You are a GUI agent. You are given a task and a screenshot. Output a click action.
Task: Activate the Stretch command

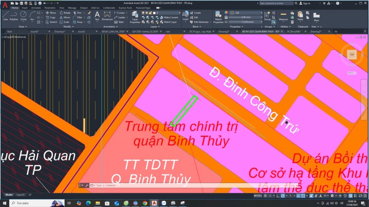(x=51, y=22)
